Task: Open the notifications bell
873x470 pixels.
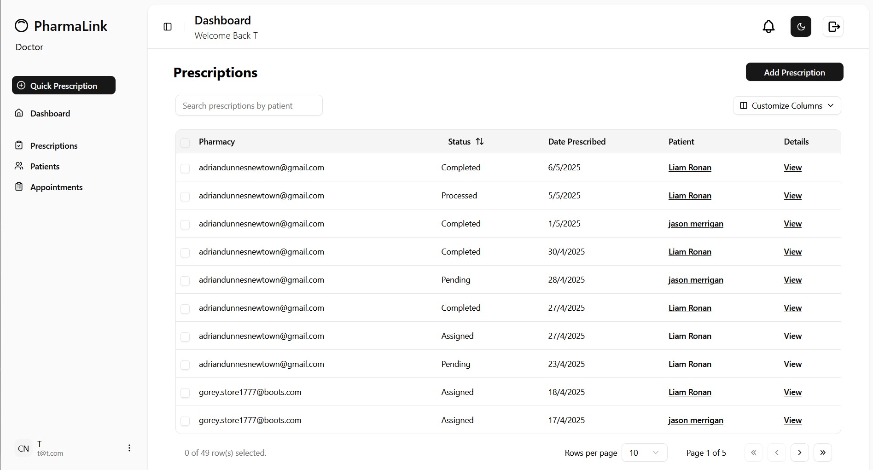Action: (x=768, y=27)
